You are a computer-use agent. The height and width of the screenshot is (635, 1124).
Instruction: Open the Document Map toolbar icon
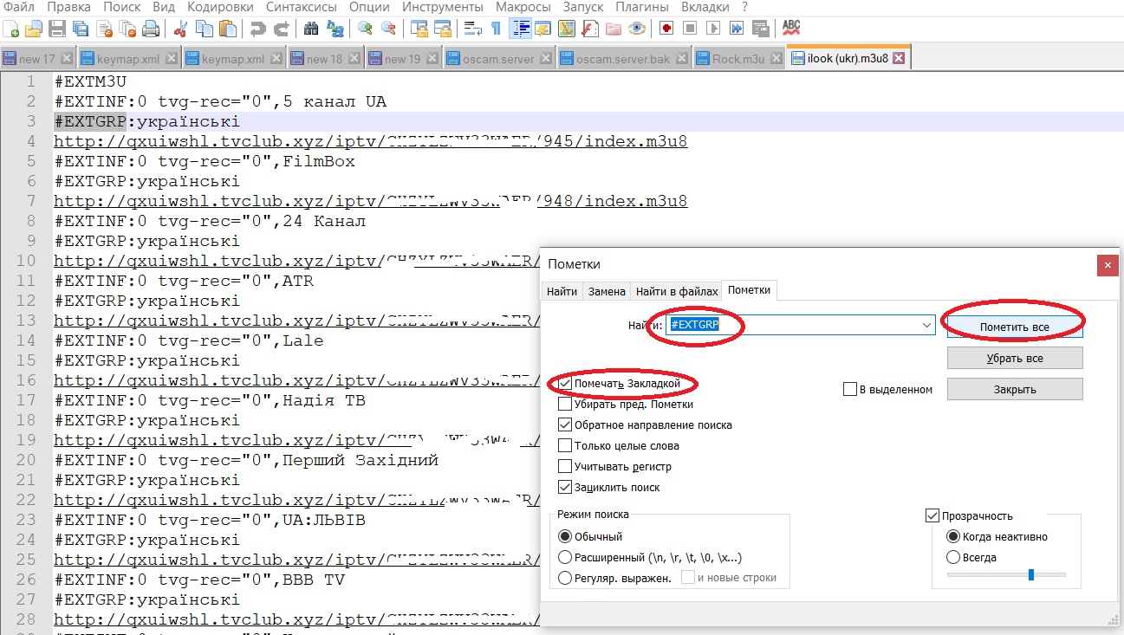pyautogui.click(x=567, y=29)
